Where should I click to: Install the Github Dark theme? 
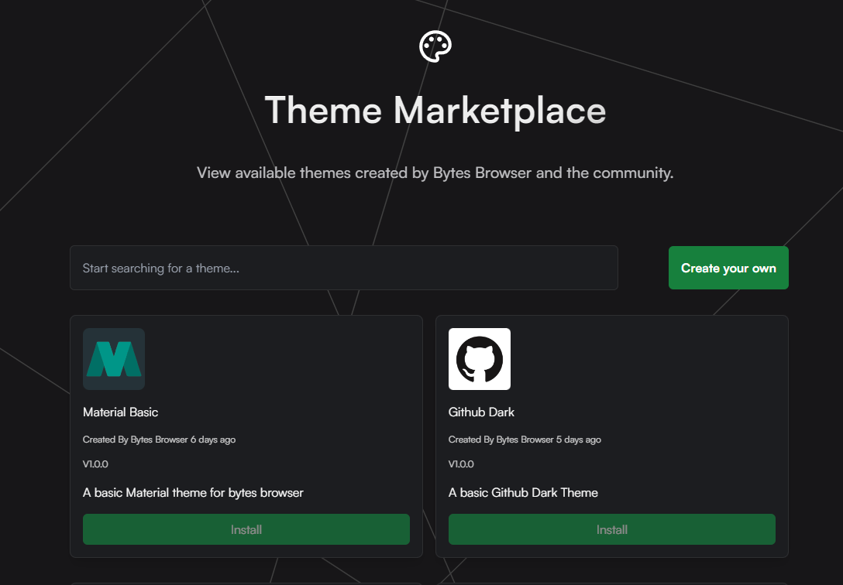(x=612, y=530)
